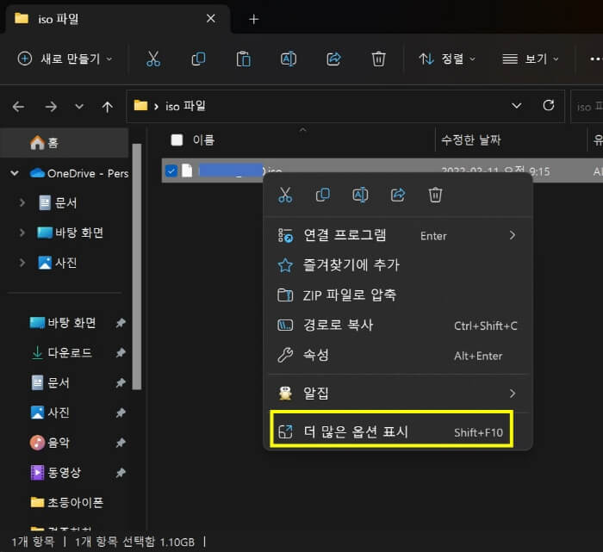
Task: Go up one folder level
Action: (108, 107)
